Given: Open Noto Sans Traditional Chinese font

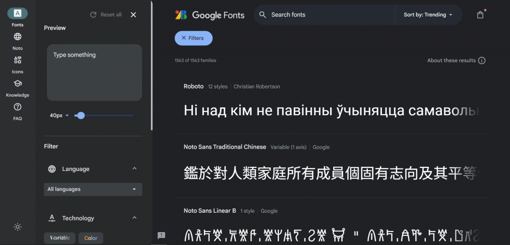Looking at the screenshot, I should 225,147.
